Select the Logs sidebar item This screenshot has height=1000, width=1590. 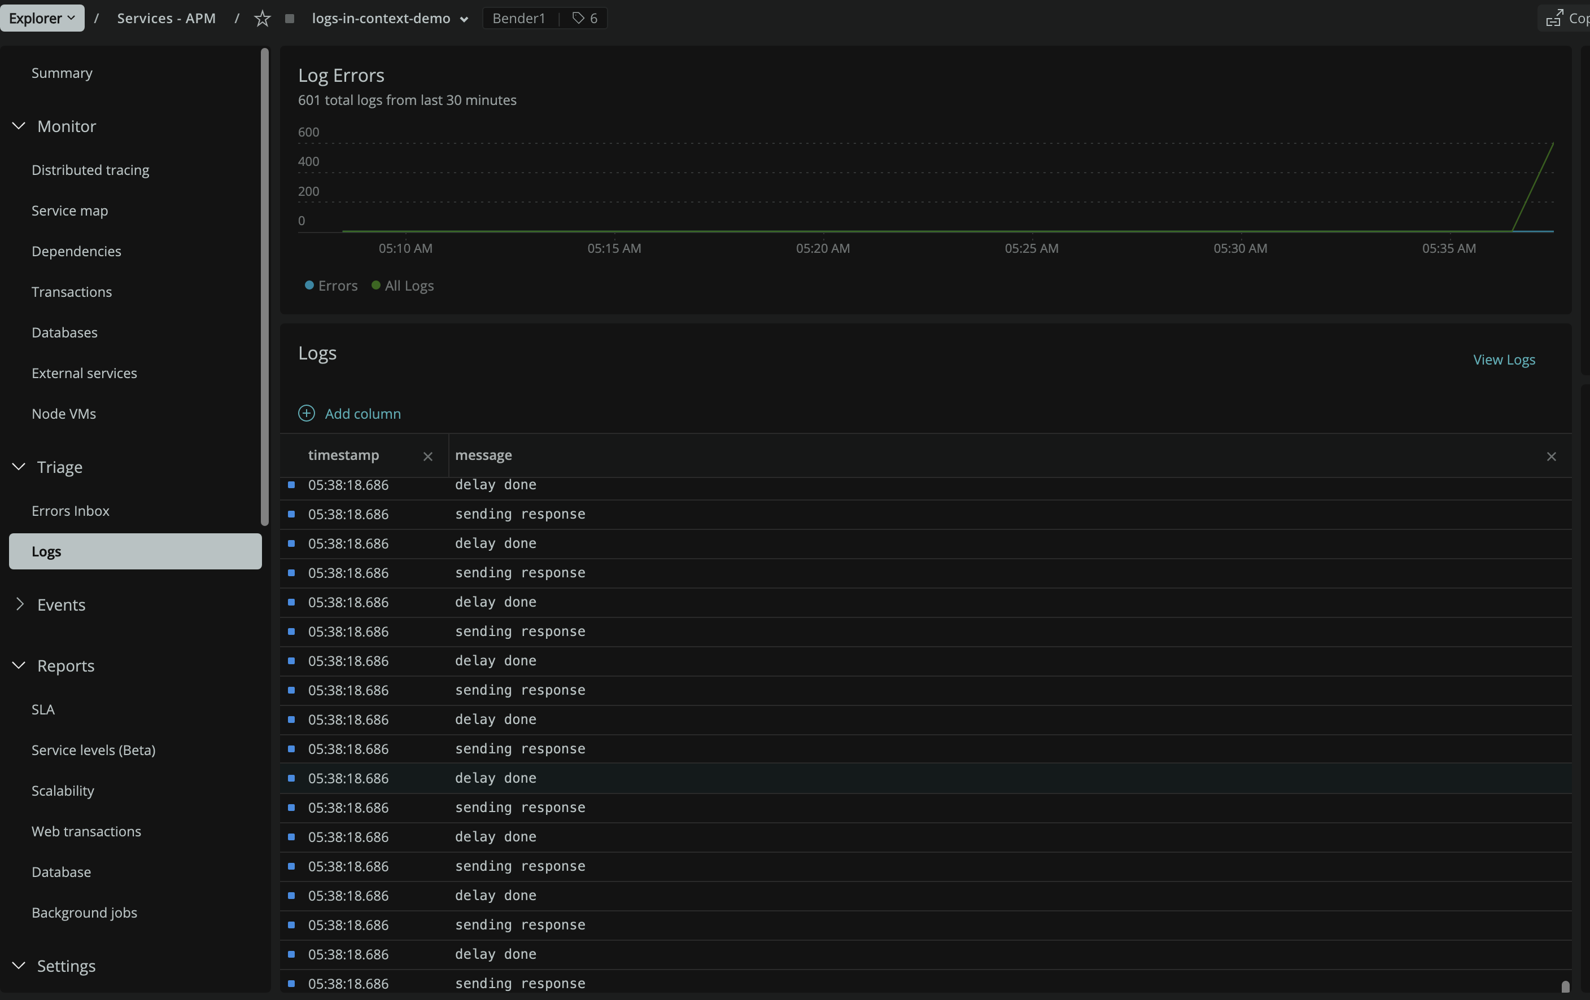pyautogui.click(x=136, y=551)
